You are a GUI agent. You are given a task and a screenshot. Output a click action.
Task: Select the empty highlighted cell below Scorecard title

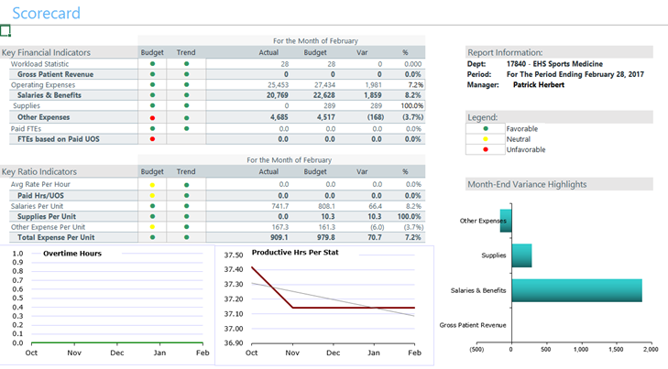(5, 30)
